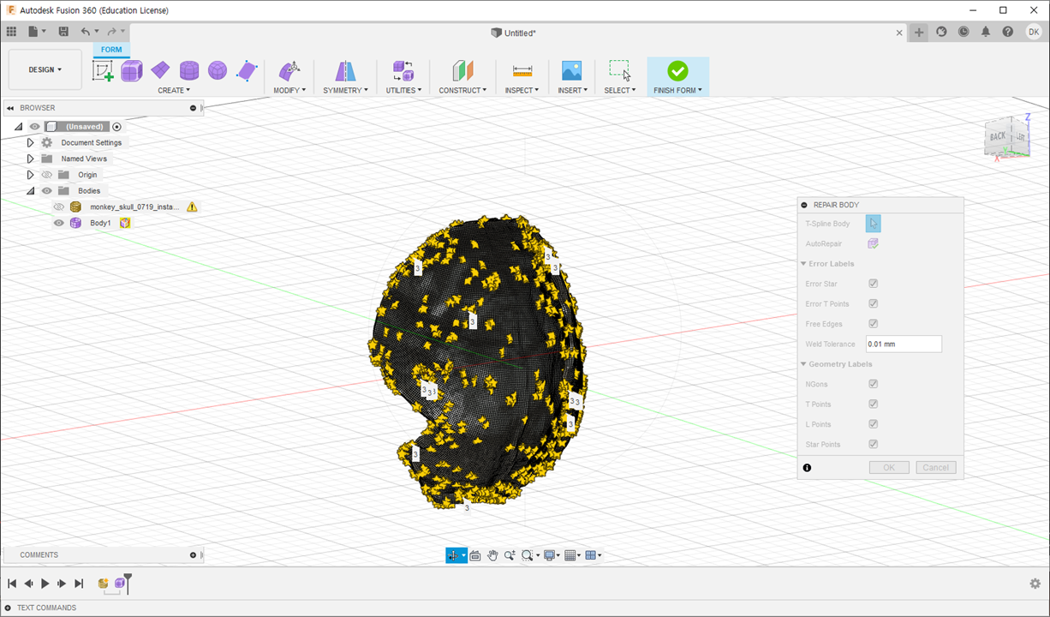Click the FORM tab
1050x617 pixels.
tap(111, 50)
